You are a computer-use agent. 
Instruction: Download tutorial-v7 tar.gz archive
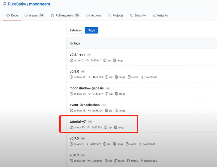119,127
